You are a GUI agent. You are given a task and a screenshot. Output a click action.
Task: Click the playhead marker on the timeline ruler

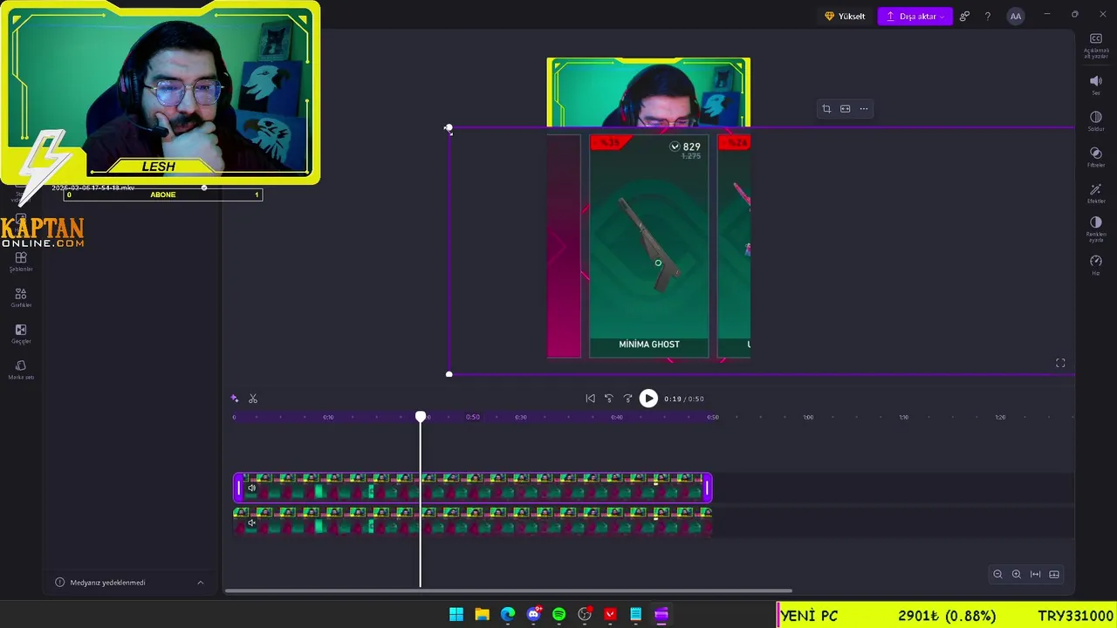421,417
